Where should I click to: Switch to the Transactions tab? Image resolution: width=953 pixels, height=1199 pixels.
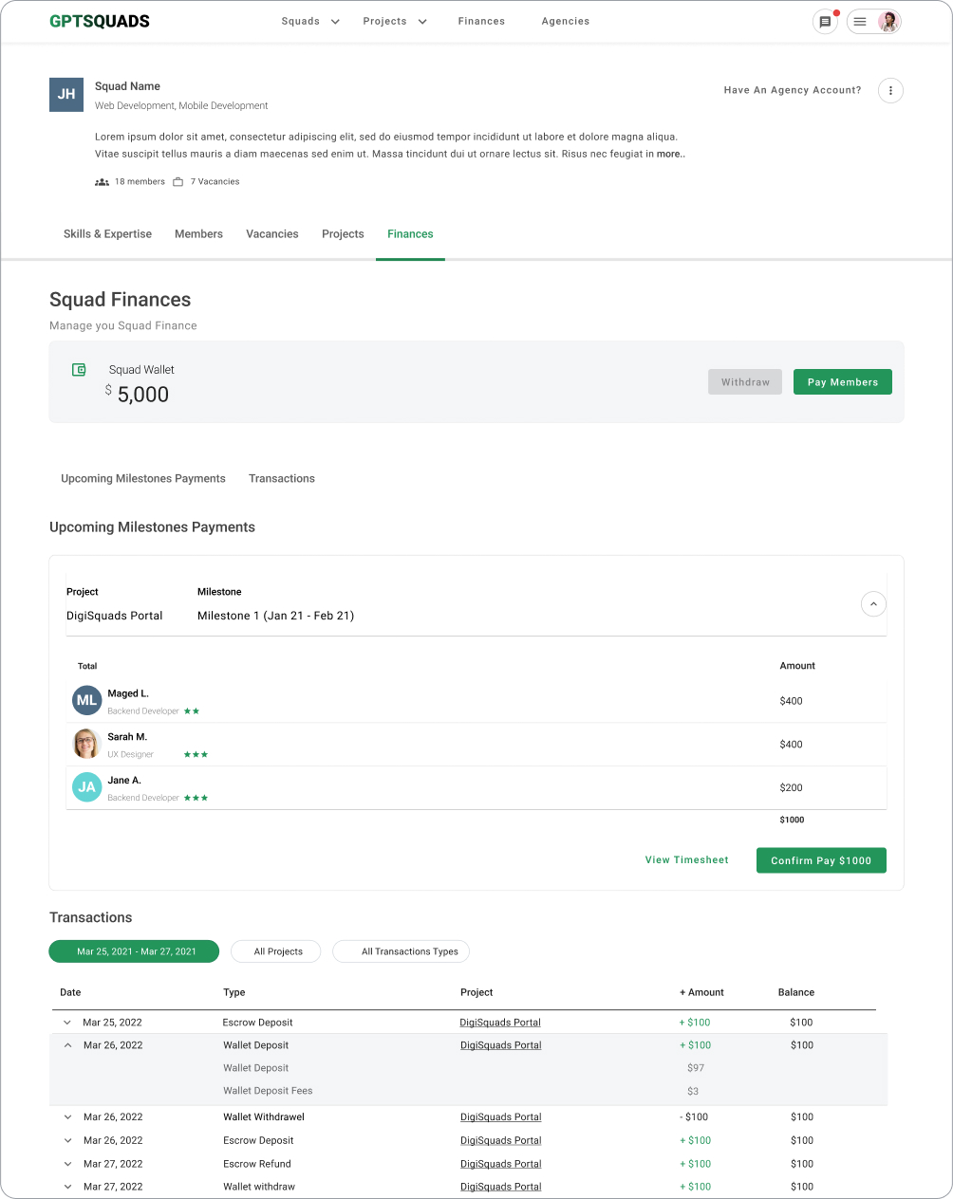(281, 478)
